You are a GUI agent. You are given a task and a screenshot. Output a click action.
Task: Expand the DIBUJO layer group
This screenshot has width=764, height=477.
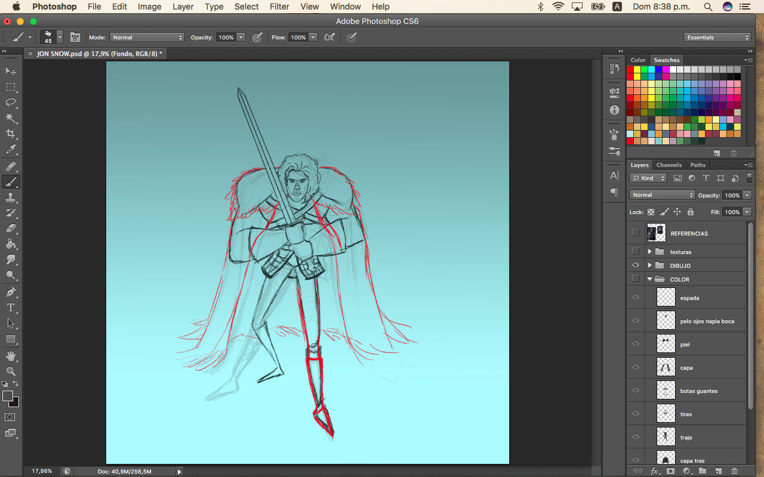coord(649,265)
